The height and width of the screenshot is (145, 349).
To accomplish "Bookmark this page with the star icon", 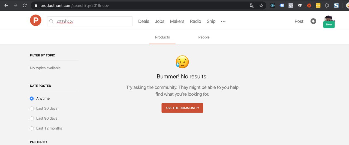I will [x=261, y=5].
